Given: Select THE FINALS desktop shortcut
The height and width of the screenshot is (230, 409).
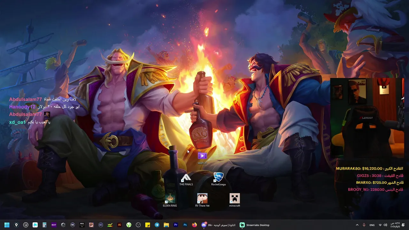Looking at the screenshot, I should tap(186, 180).
